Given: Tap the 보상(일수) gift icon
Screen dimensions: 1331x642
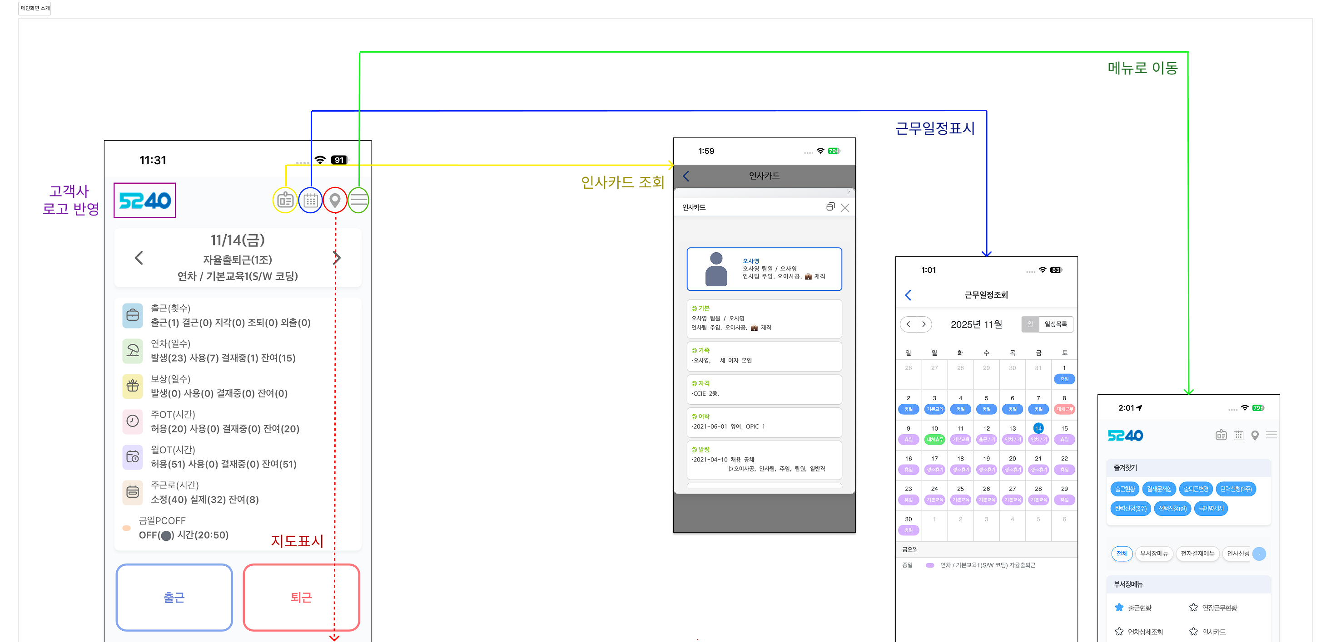Looking at the screenshot, I should [x=133, y=386].
